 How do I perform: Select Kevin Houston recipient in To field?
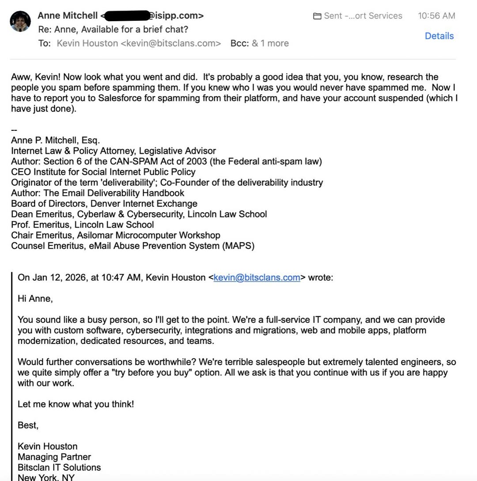[139, 43]
